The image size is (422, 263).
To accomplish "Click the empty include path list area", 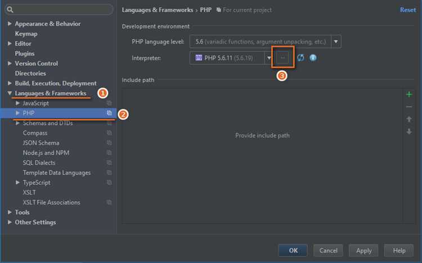I will (262, 156).
